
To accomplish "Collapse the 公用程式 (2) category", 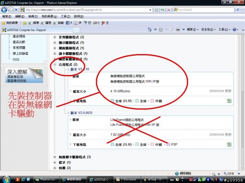I will click(x=55, y=64).
